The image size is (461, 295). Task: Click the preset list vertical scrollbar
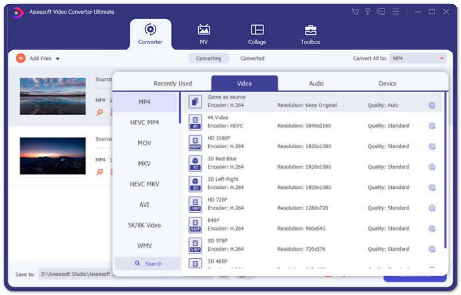pyautogui.click(x=445, y=171)
